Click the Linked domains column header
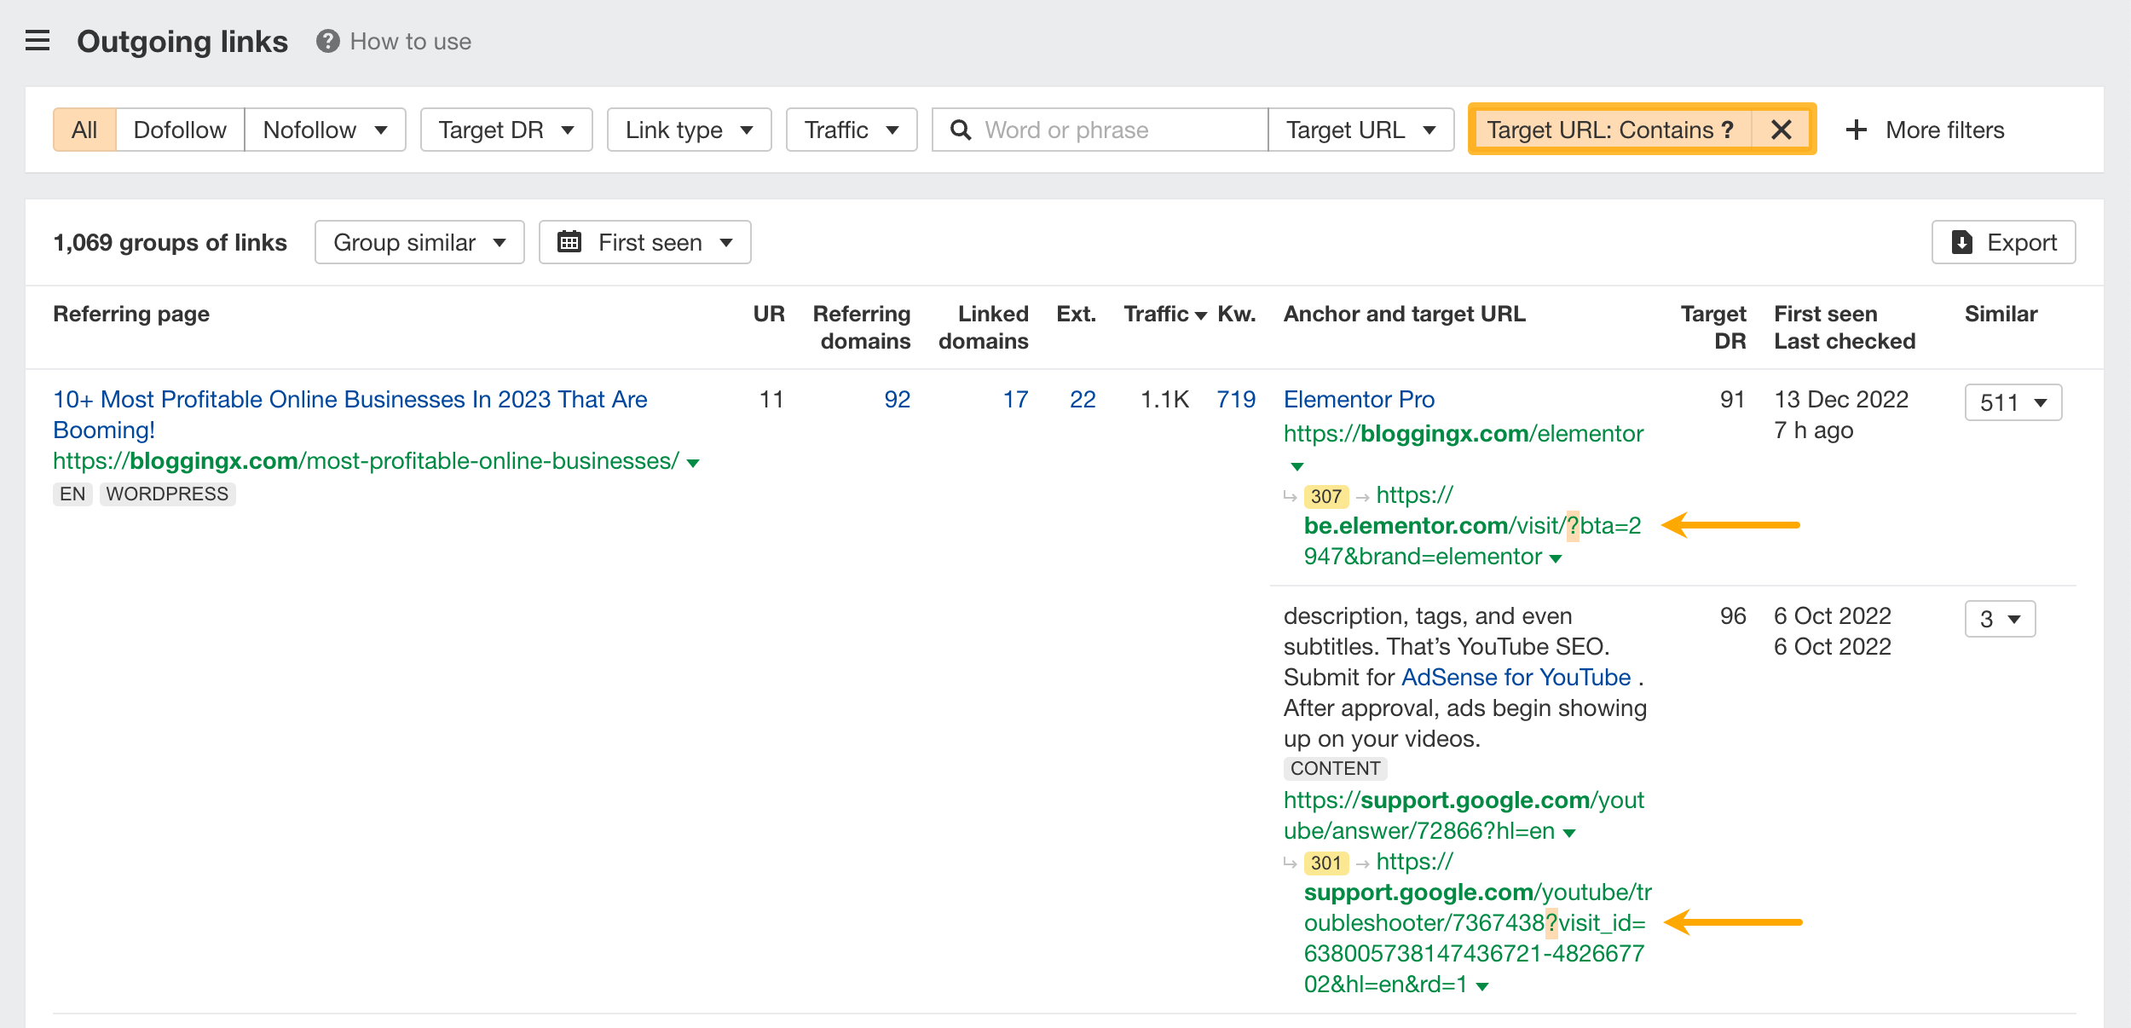The height and width of the screenshot is (1028, 2131). click(984, 327)
